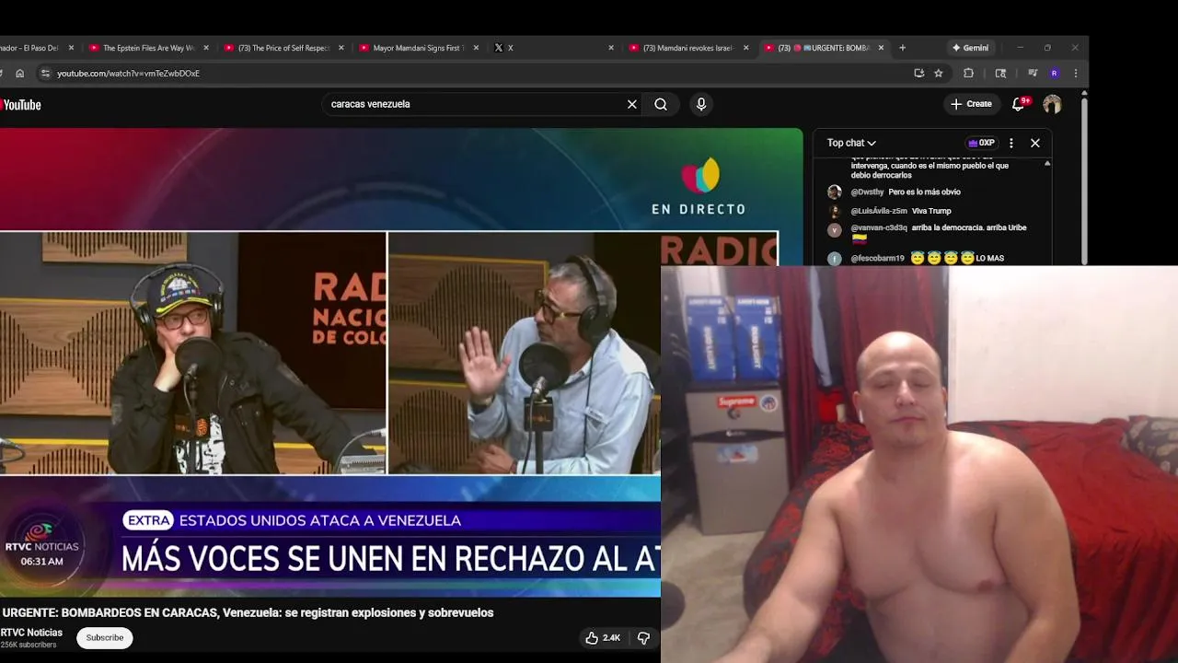Viewport: 1178px width, 663px height.
Task: Close the 'Epstein Files' tab
Action: (x=206, y=48)
